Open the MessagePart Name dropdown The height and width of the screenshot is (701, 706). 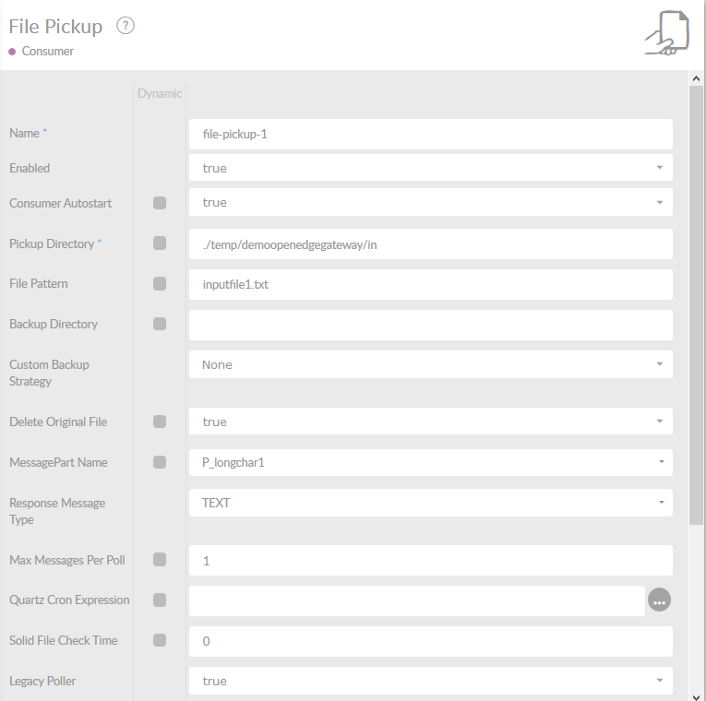(430, 462)
